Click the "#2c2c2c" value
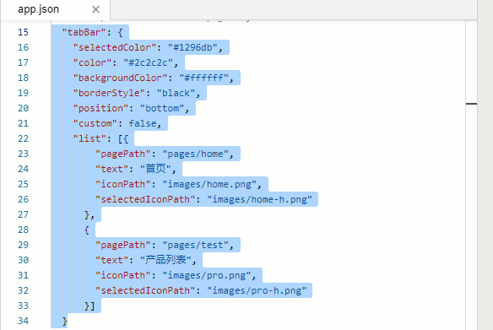Viewport: 493px width, 330px height. pyautogui.click(x=148, y=62)
